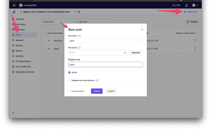Viewport: 211px width, 130px height.
Task: Open the Overview section
Action: click(x=20, y=19)
